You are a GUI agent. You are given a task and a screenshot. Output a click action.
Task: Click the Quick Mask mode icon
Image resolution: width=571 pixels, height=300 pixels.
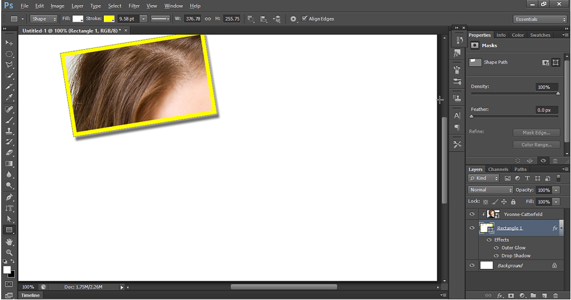click(9, 284)
